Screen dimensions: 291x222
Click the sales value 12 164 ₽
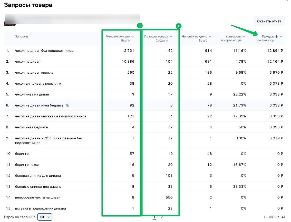(x=275, y=61)
